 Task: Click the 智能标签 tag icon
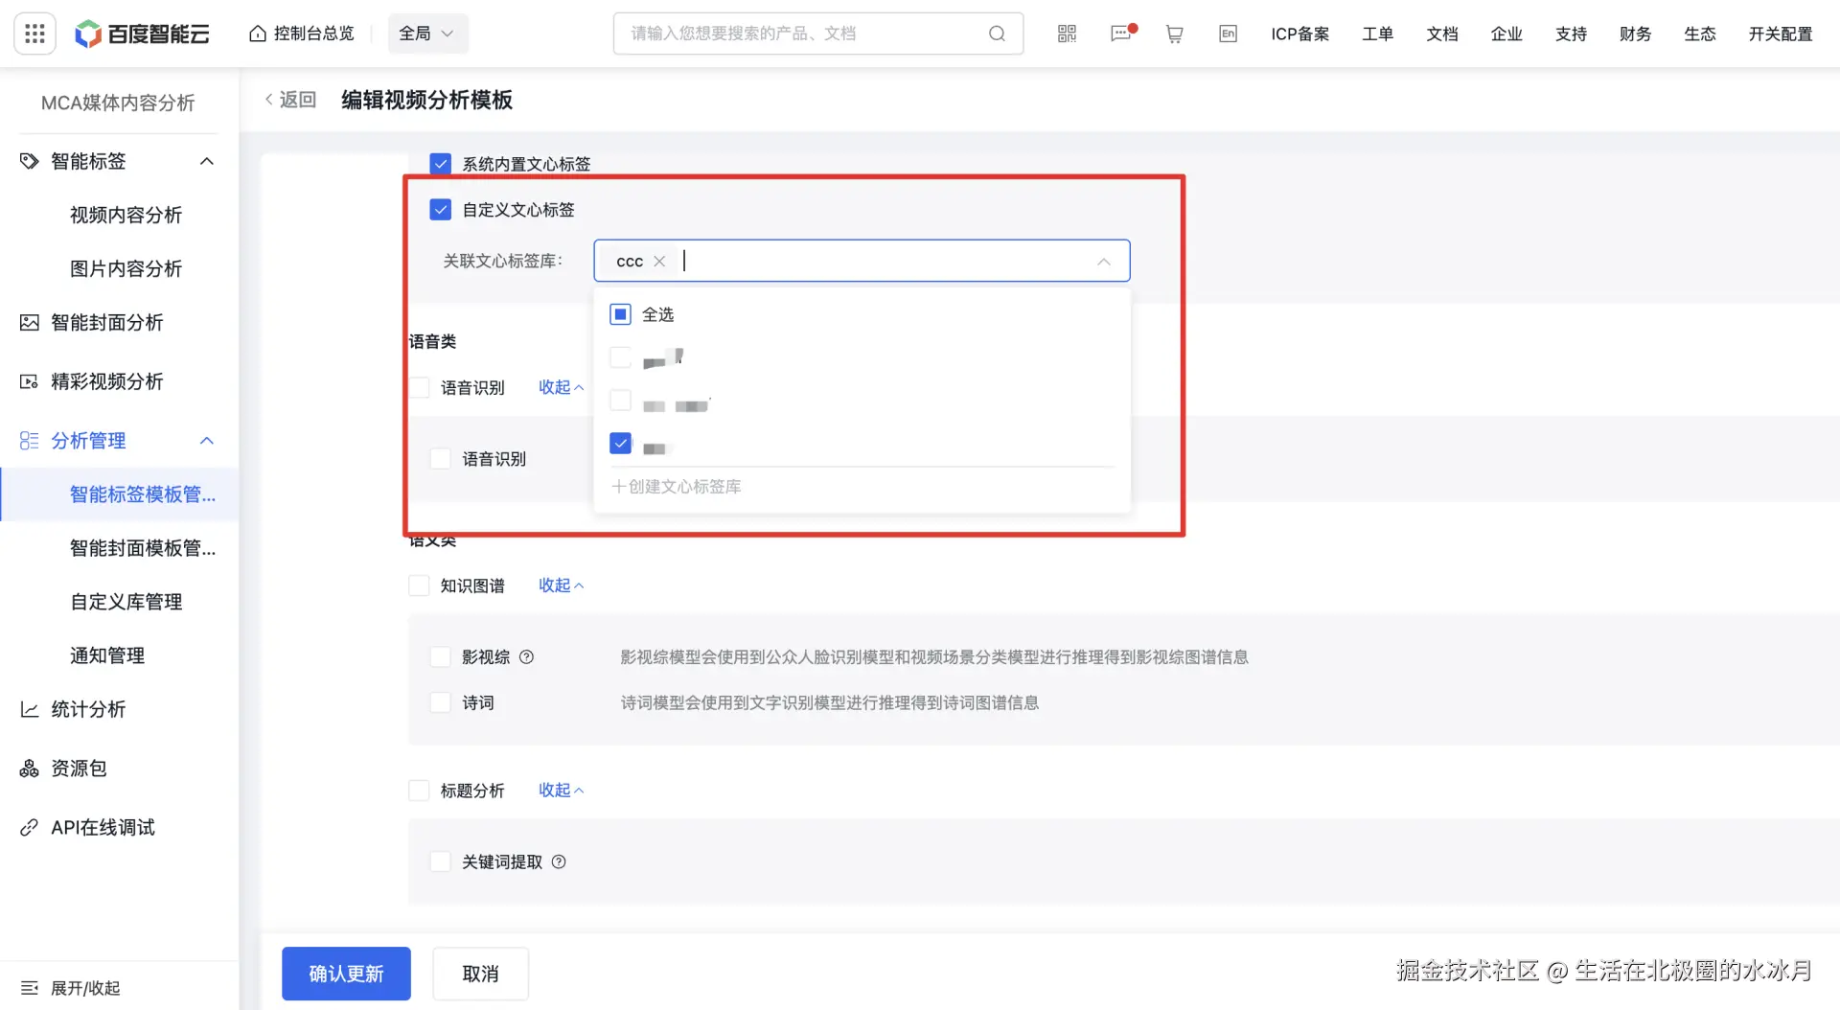point(30,161)
